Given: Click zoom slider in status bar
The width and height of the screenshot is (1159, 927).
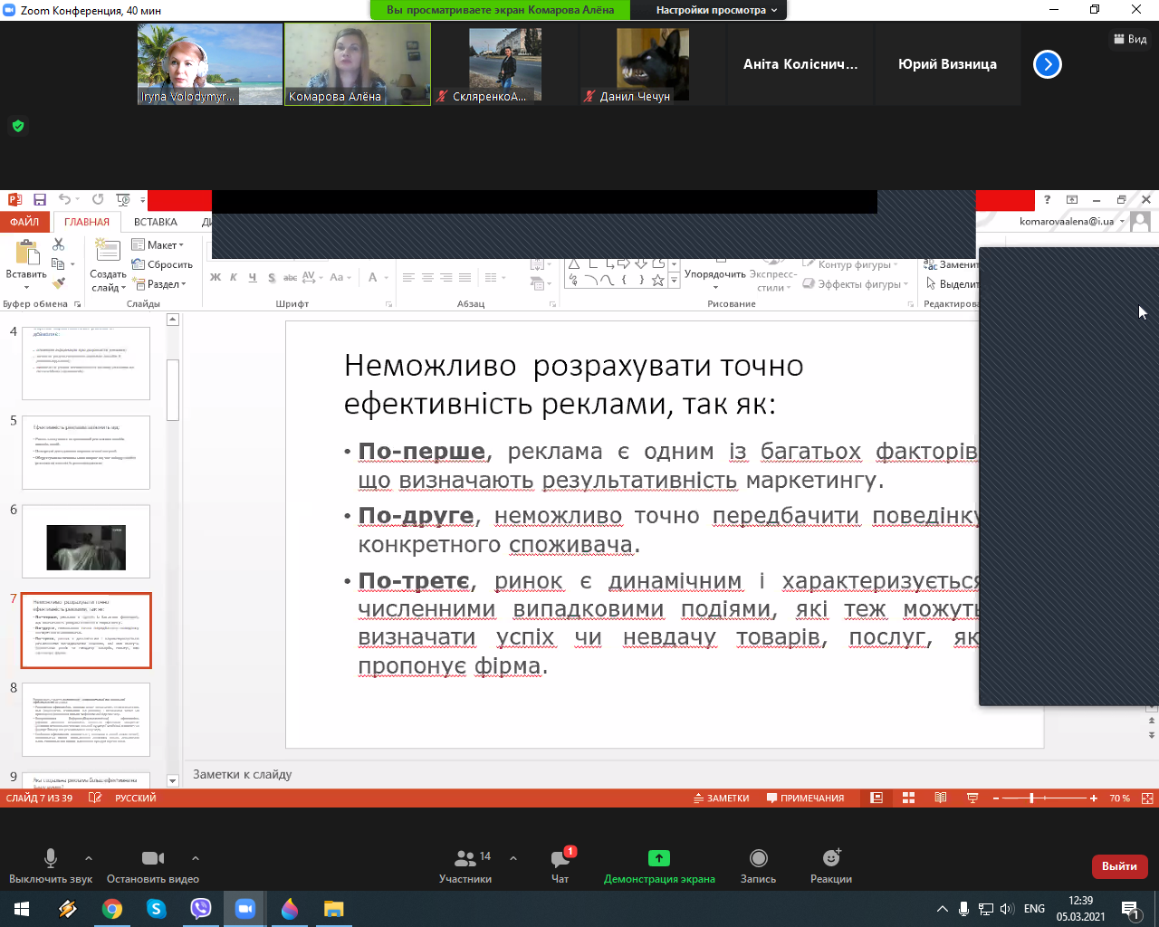Looking at the screenshot, I should 1043,798.
